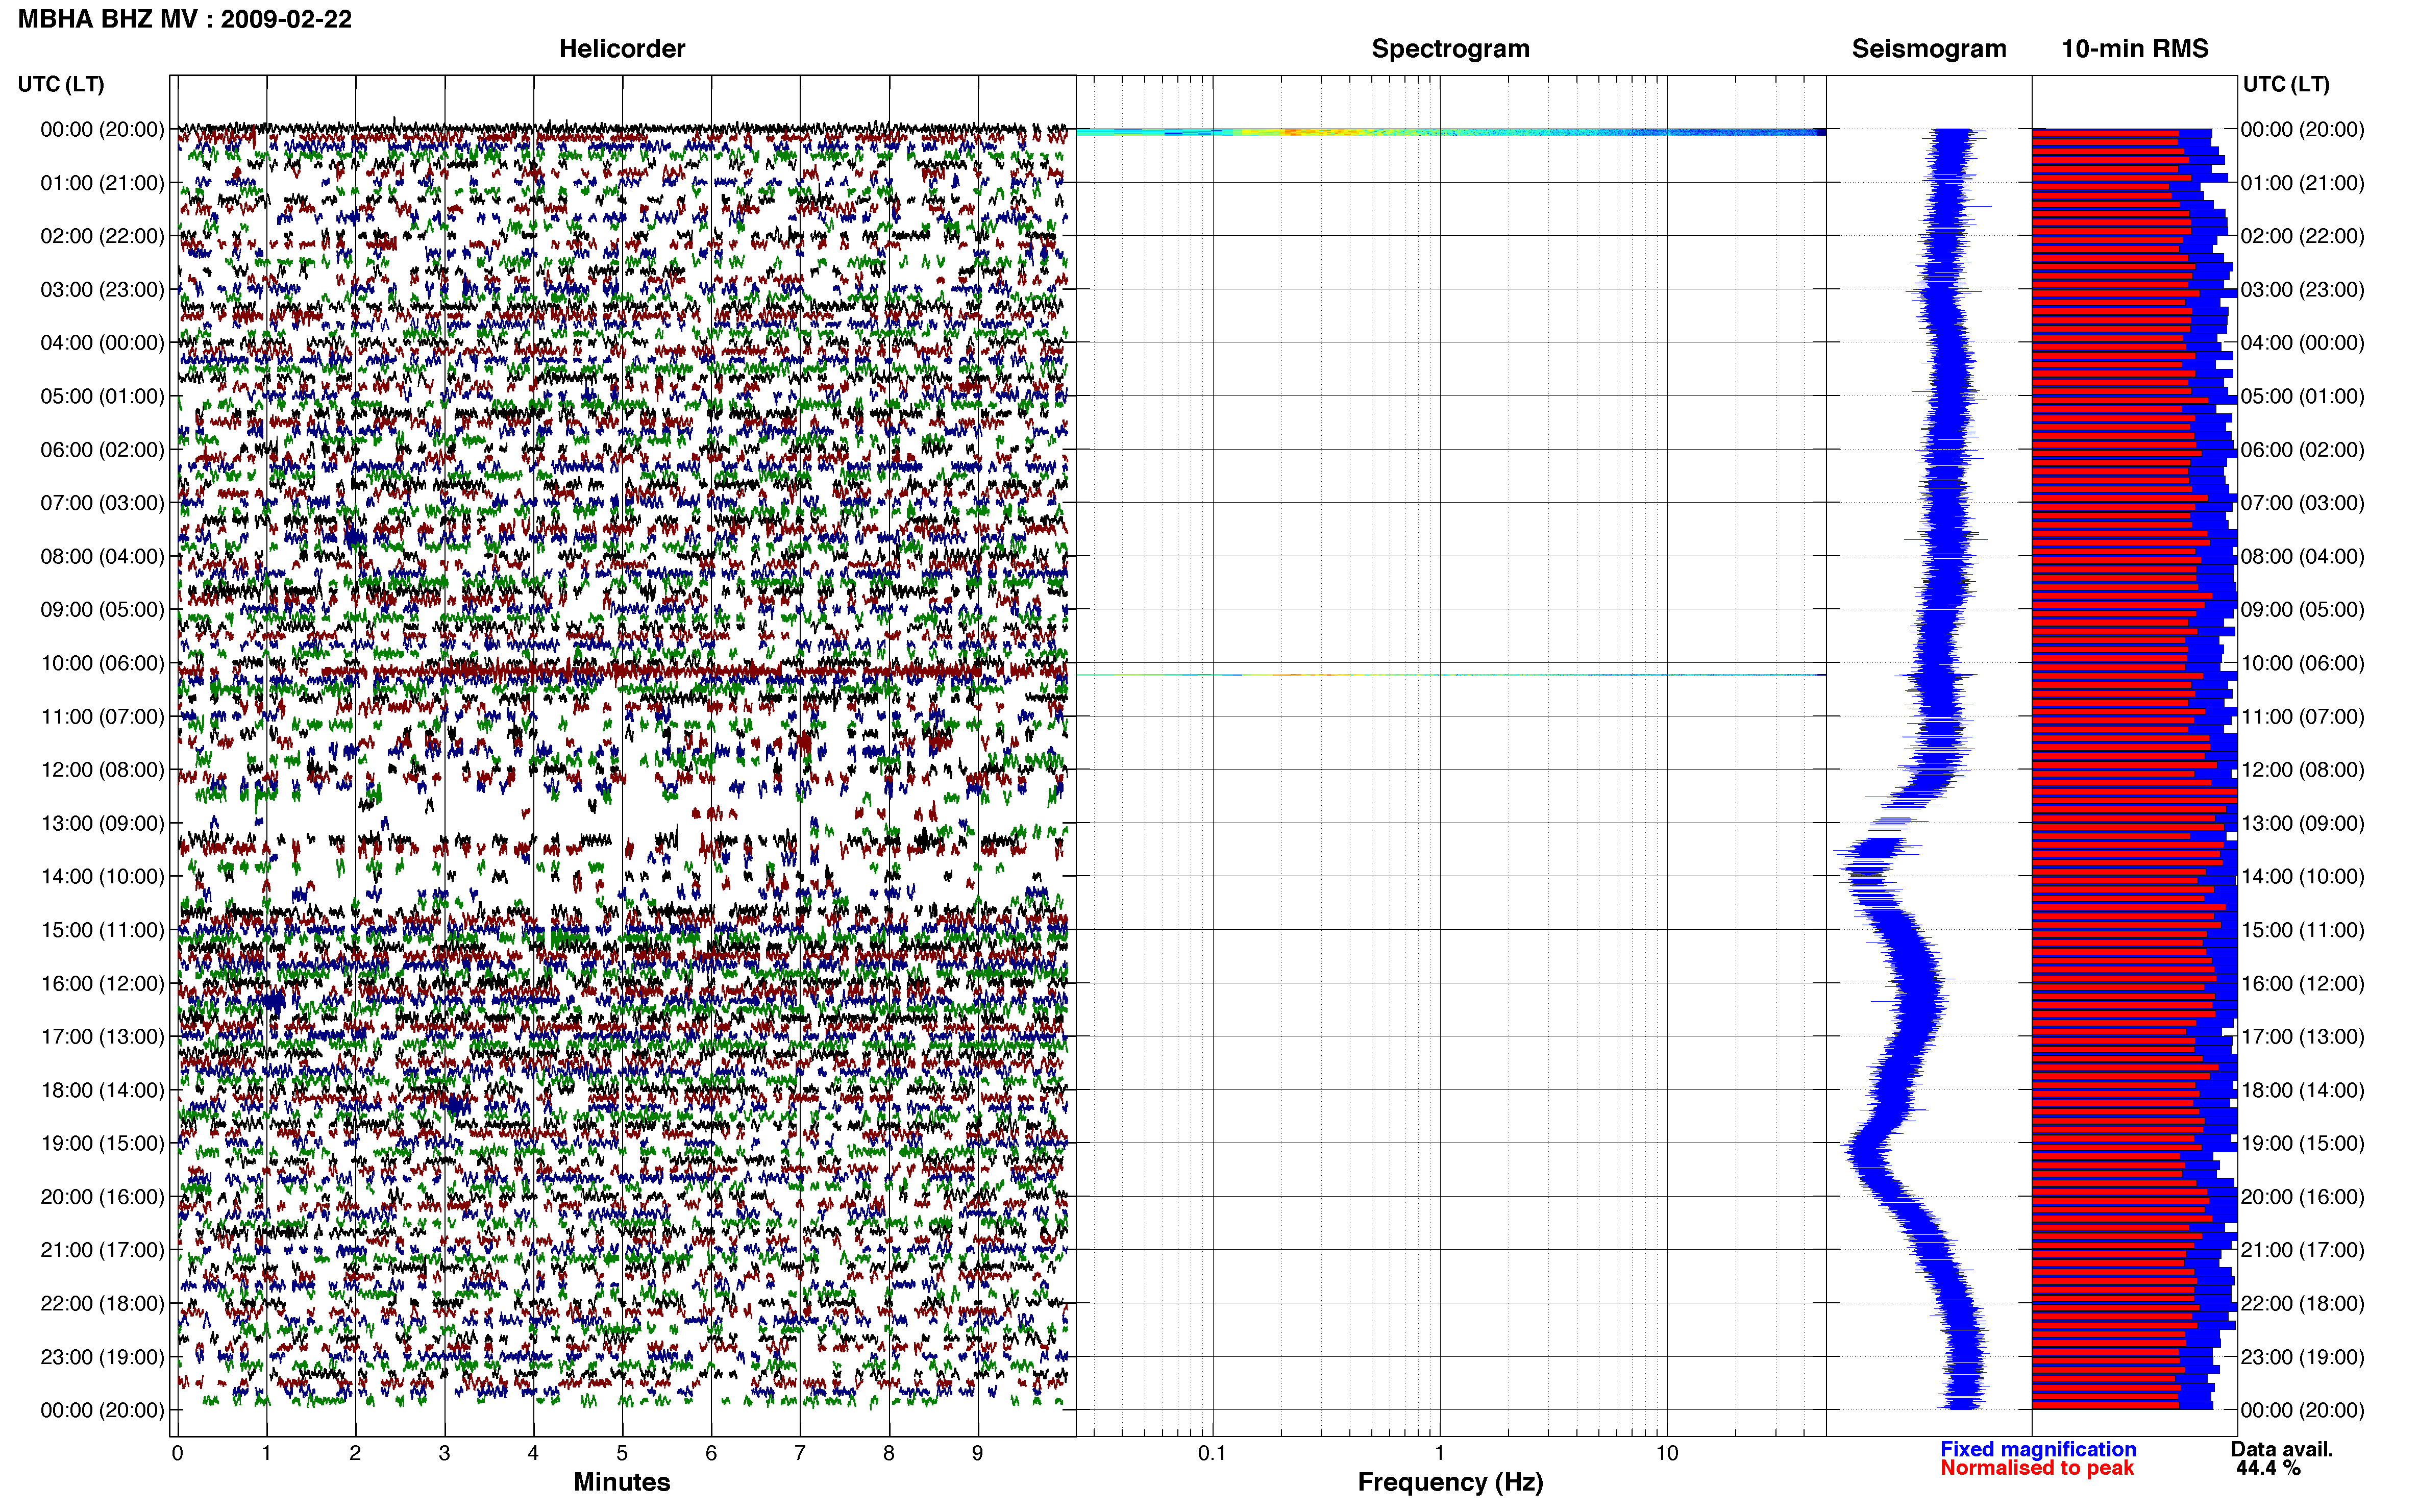Click frequency tick label '0.1'
This screenshot has height=1512, width=2419.
pyautogui.click(x=1212, y=1453)
